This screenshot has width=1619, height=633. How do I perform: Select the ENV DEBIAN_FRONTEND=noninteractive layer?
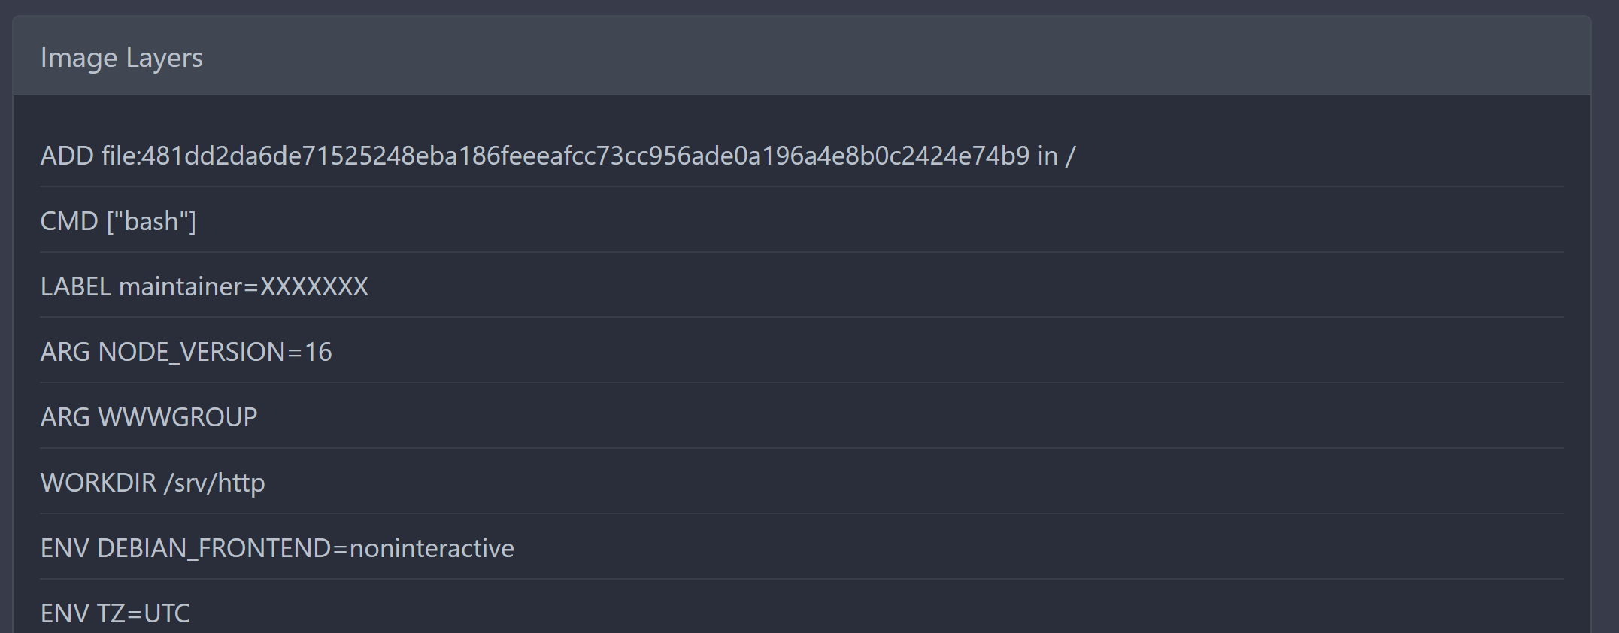click(x=277, y=548)
